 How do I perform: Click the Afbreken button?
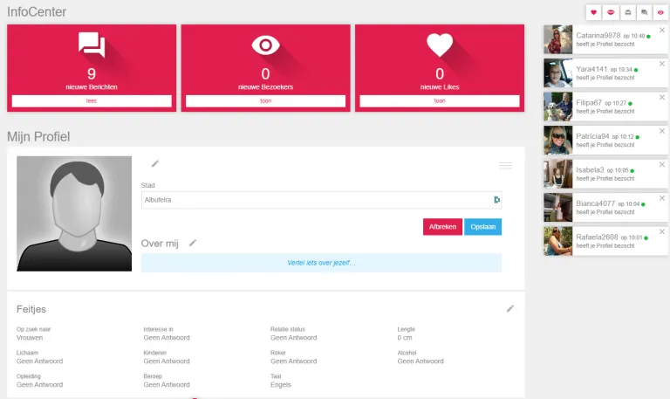442,227
